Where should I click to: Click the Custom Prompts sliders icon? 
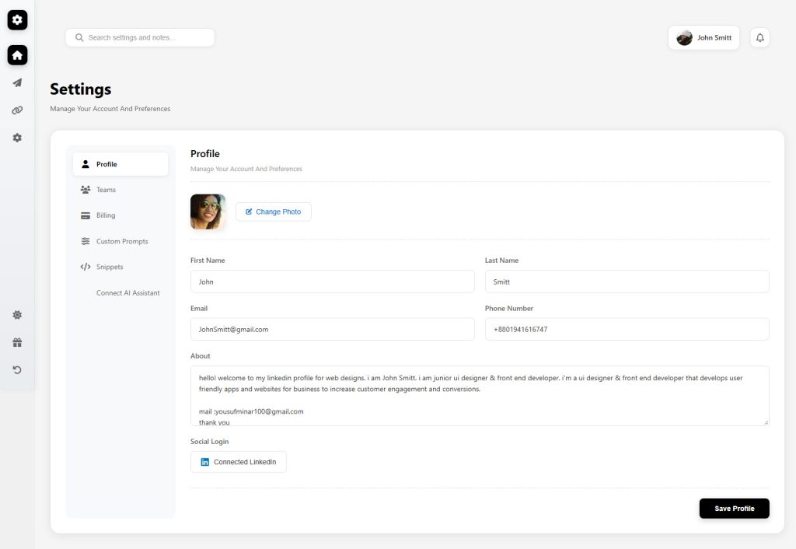coord(86,241)
